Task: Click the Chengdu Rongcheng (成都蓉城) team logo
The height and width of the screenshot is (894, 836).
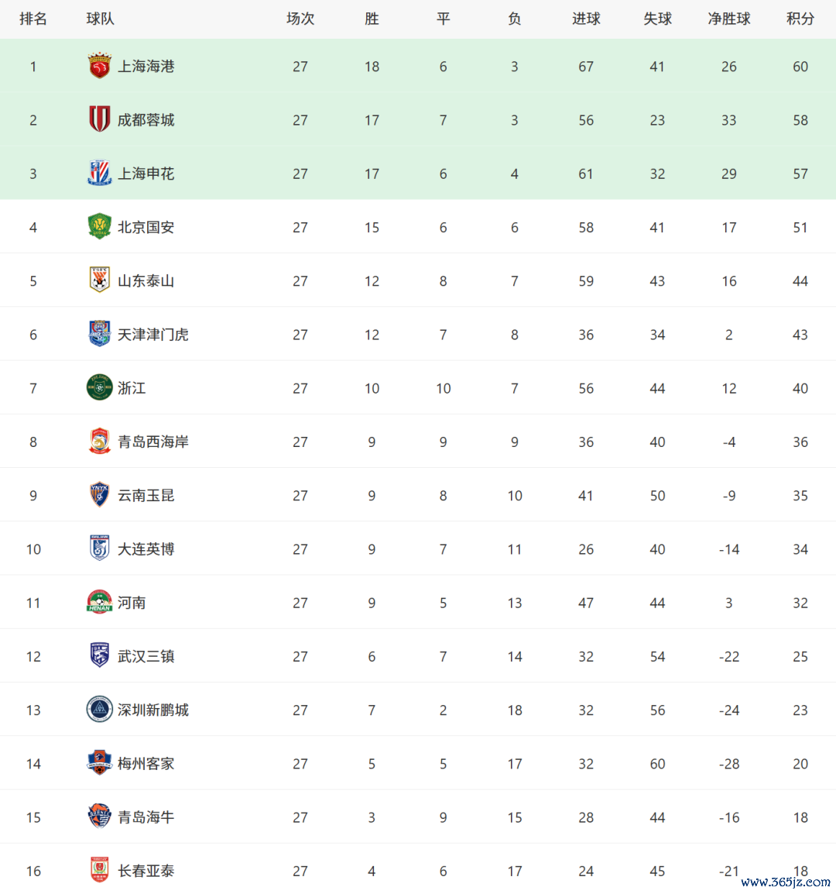Action: pos(99,120)
